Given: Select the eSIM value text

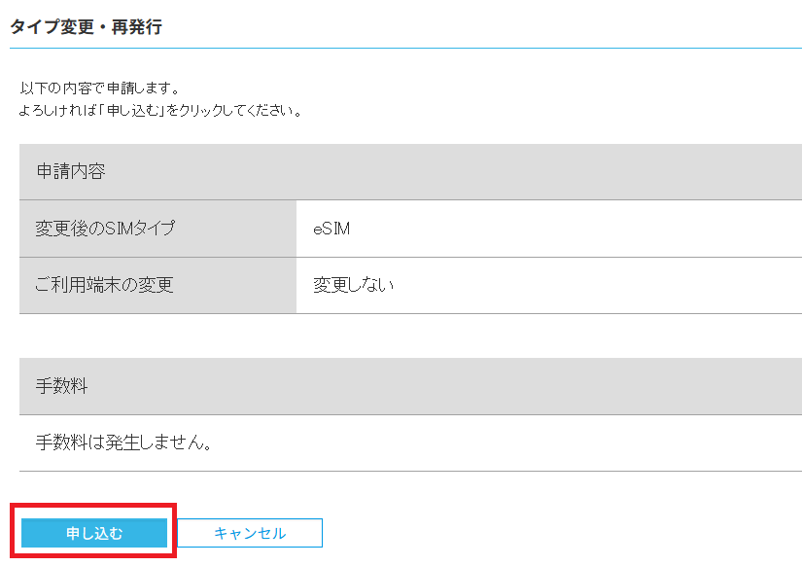Looking at the screenshot, I should click(331, 229).
